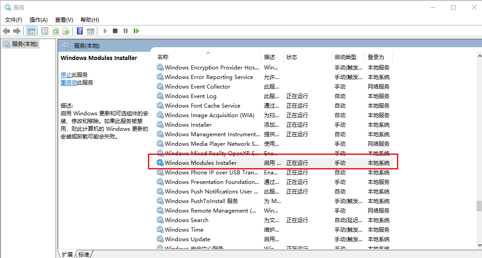Image resolution: width=482 pixels, height=258 pixels.
Task: Select Windows Update service name
Action: coord(188,239)
